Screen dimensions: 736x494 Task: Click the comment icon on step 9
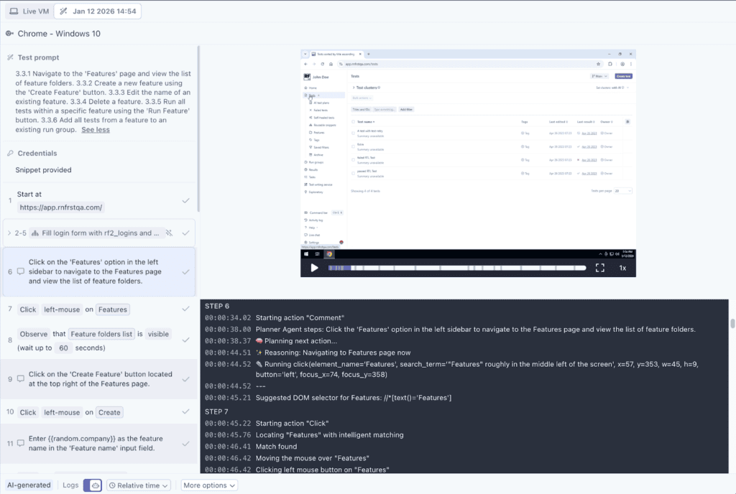(21, 378)
